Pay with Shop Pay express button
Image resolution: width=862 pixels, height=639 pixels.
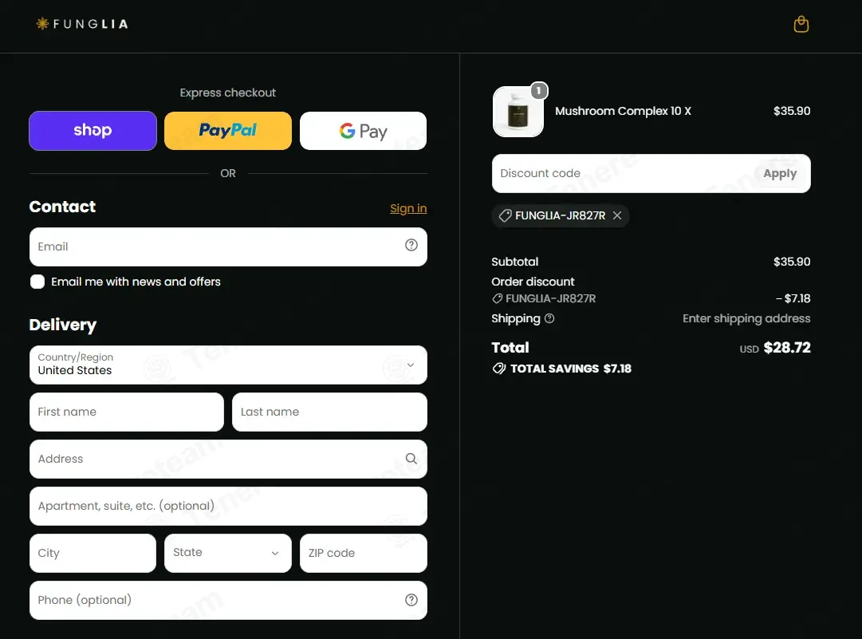tap(93, 130)
